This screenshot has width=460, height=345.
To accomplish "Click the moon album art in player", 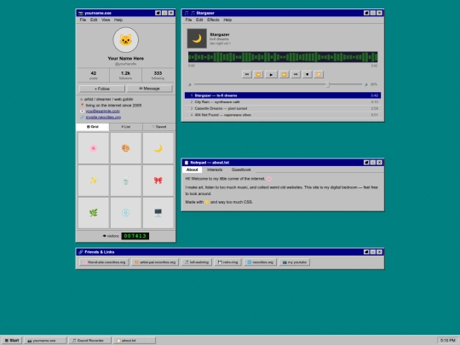I will pos(197,38).
